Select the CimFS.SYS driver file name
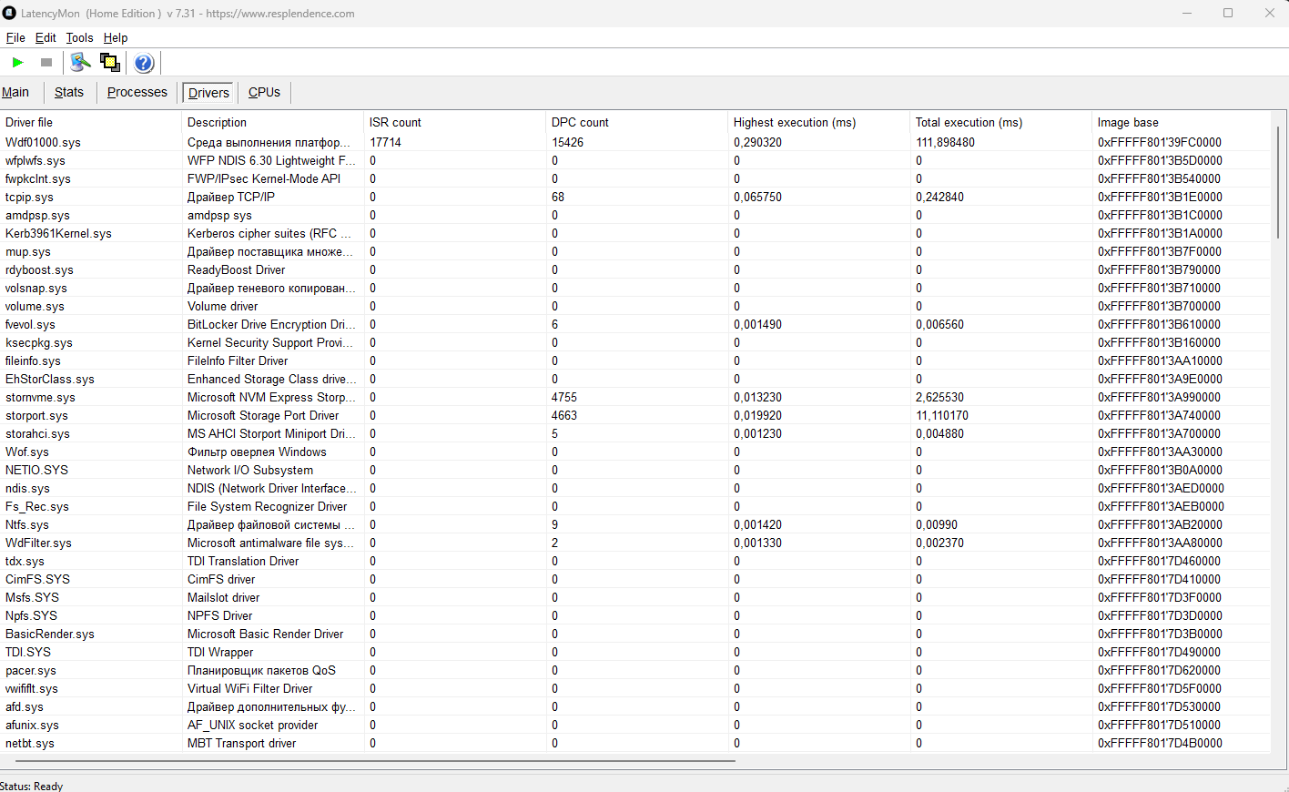1289x792 pixels. [37, 579]
